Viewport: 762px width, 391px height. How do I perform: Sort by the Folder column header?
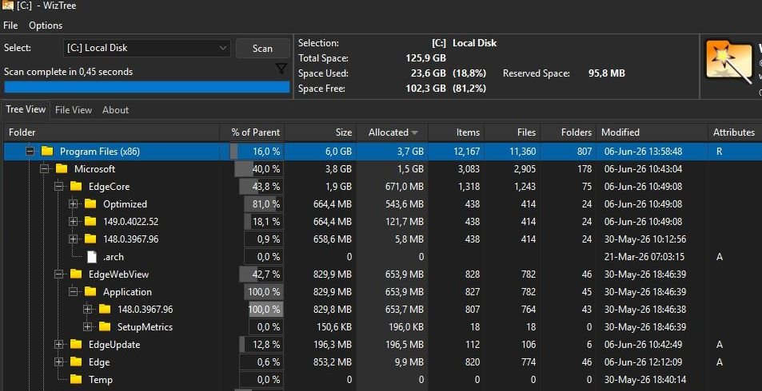tap(111, 132)
